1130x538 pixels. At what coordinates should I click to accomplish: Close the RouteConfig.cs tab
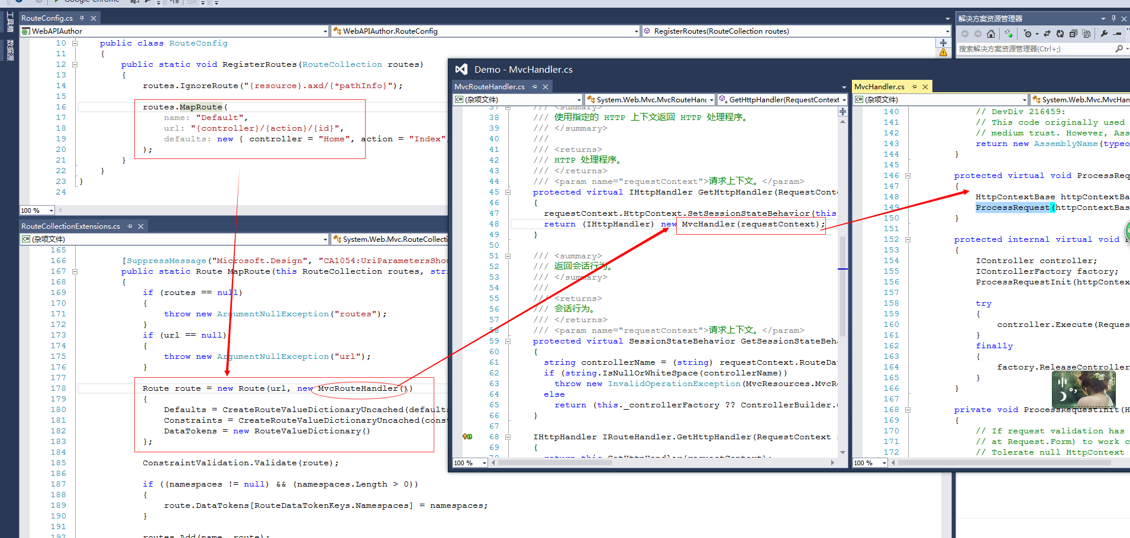(93, 18)
